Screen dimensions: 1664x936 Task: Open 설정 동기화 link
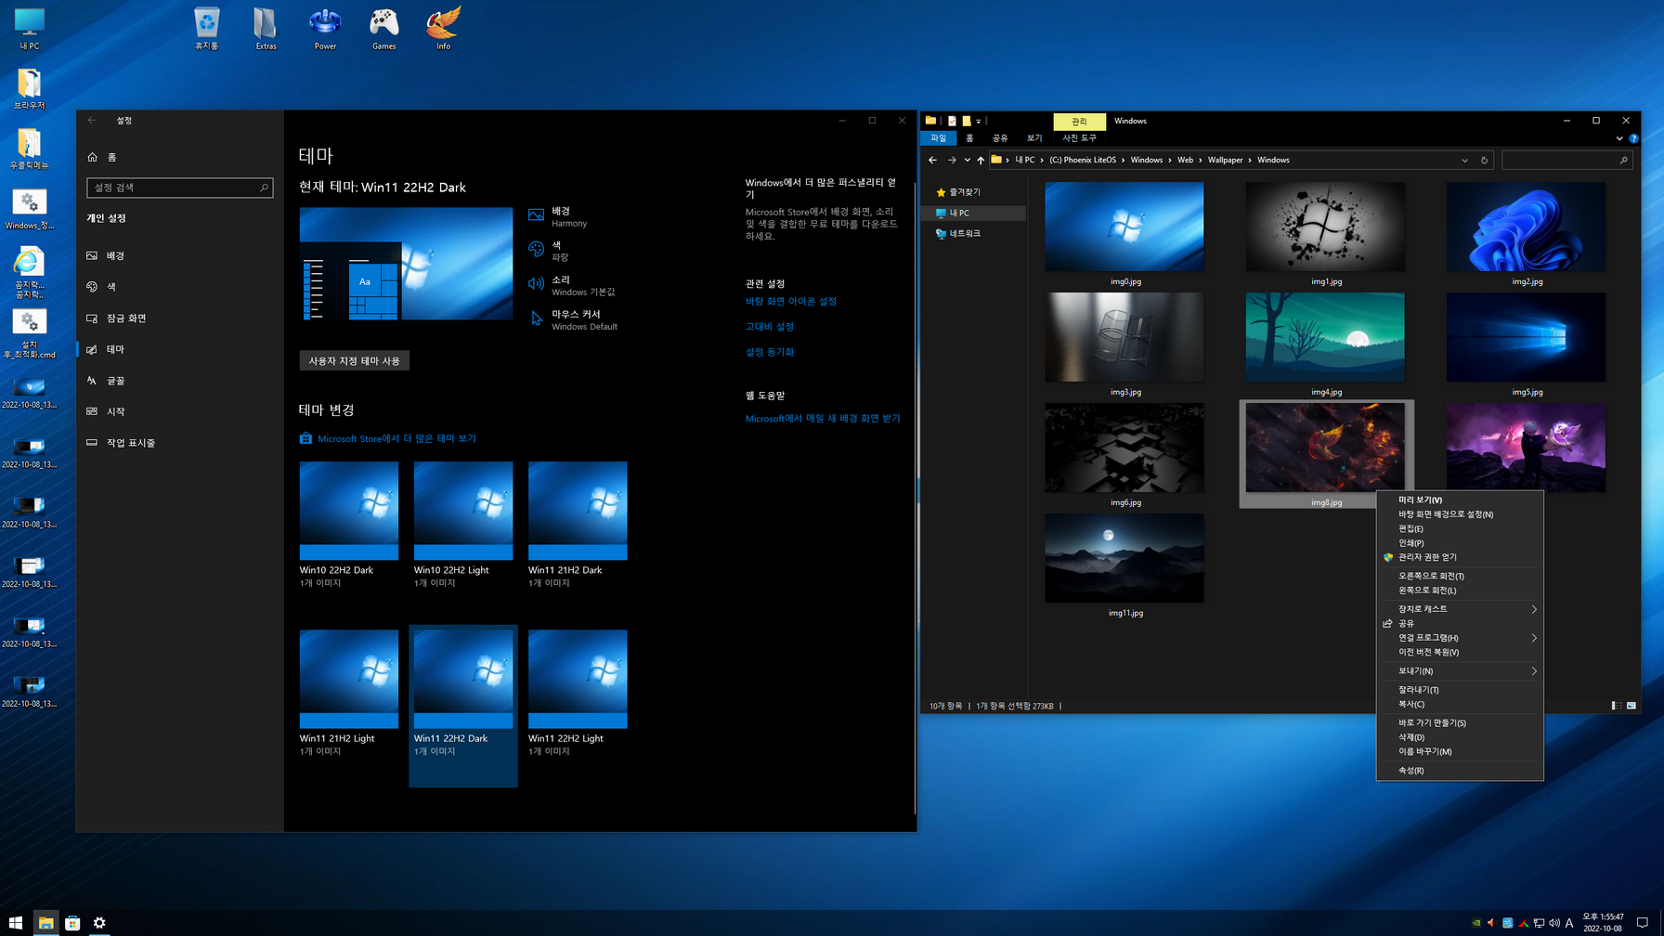(770, 352)
